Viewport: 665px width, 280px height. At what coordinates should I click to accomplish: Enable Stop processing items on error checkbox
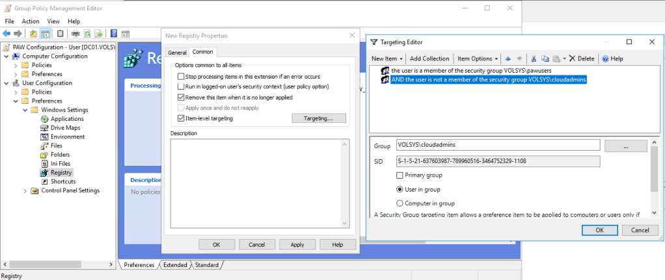point(181,77)
